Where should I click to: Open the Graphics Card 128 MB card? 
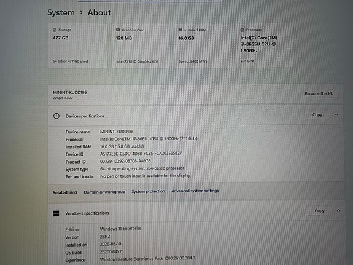pyautogui.click(x=141, y=45)
